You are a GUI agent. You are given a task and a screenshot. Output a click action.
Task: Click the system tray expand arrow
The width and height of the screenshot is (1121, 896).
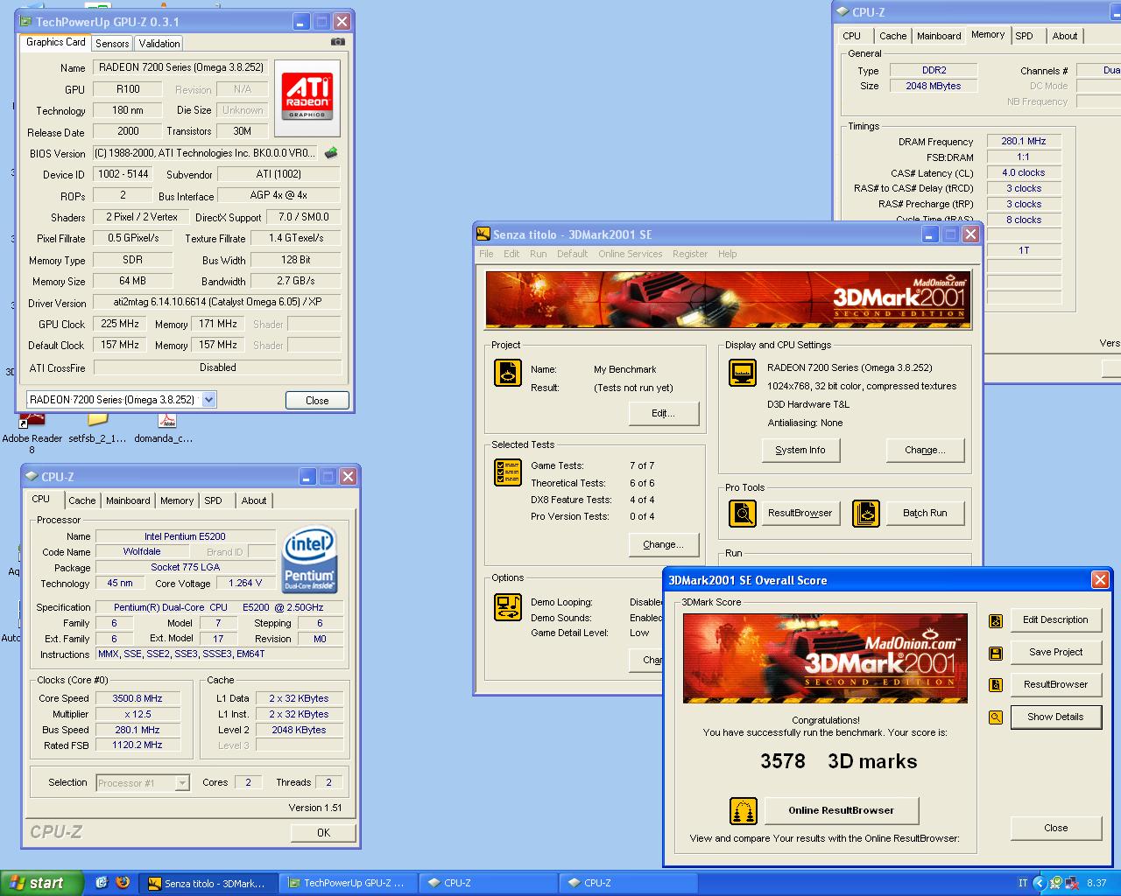click(1040, 884)
